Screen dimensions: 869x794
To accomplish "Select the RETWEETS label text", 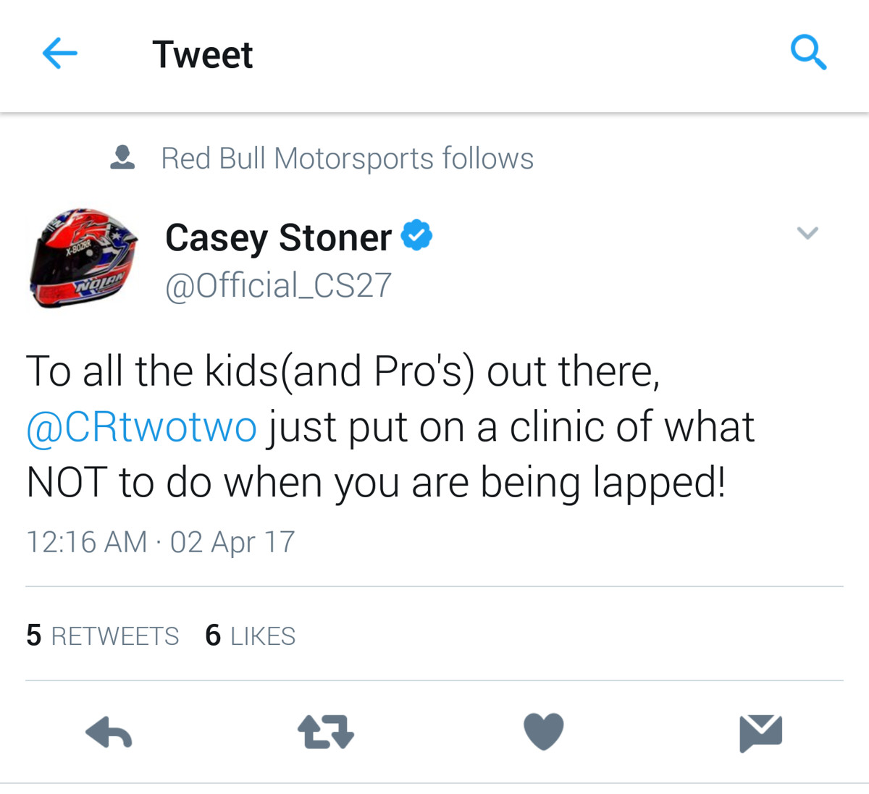I will coord(115,636).
